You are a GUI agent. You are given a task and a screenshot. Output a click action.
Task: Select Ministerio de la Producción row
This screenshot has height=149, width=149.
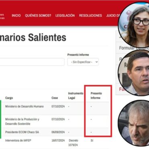[54, 121]
